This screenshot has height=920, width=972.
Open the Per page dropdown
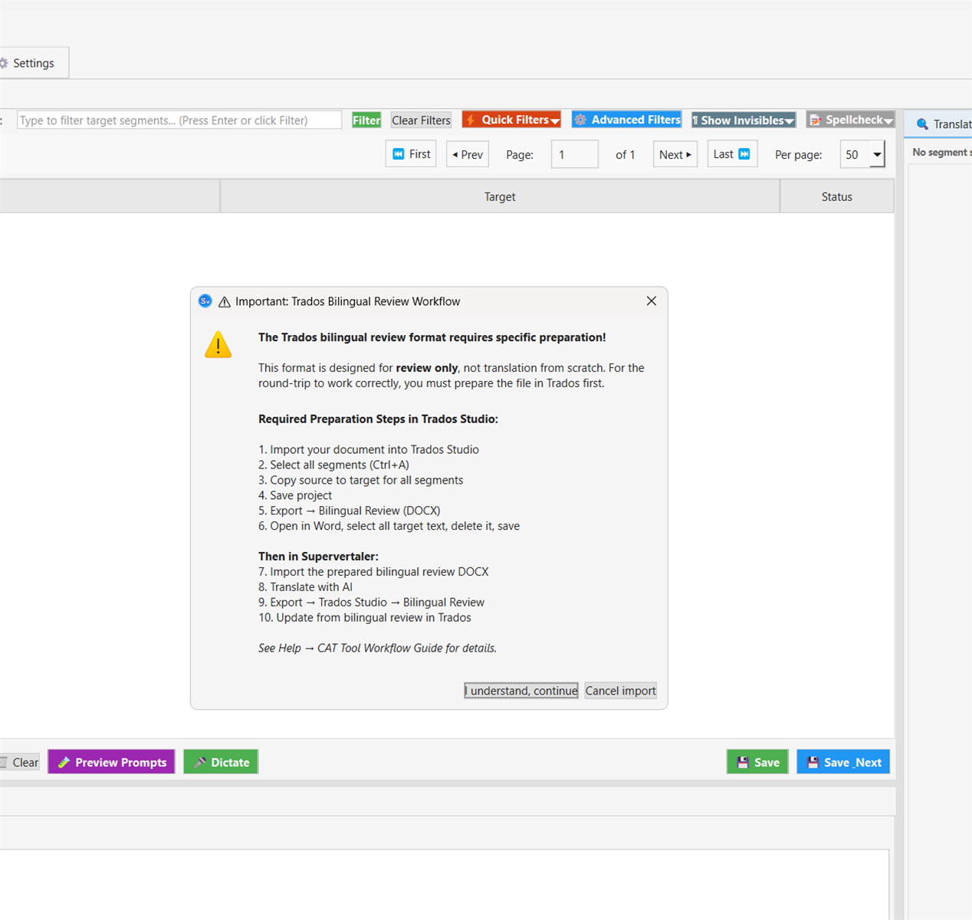coord(876,154)
